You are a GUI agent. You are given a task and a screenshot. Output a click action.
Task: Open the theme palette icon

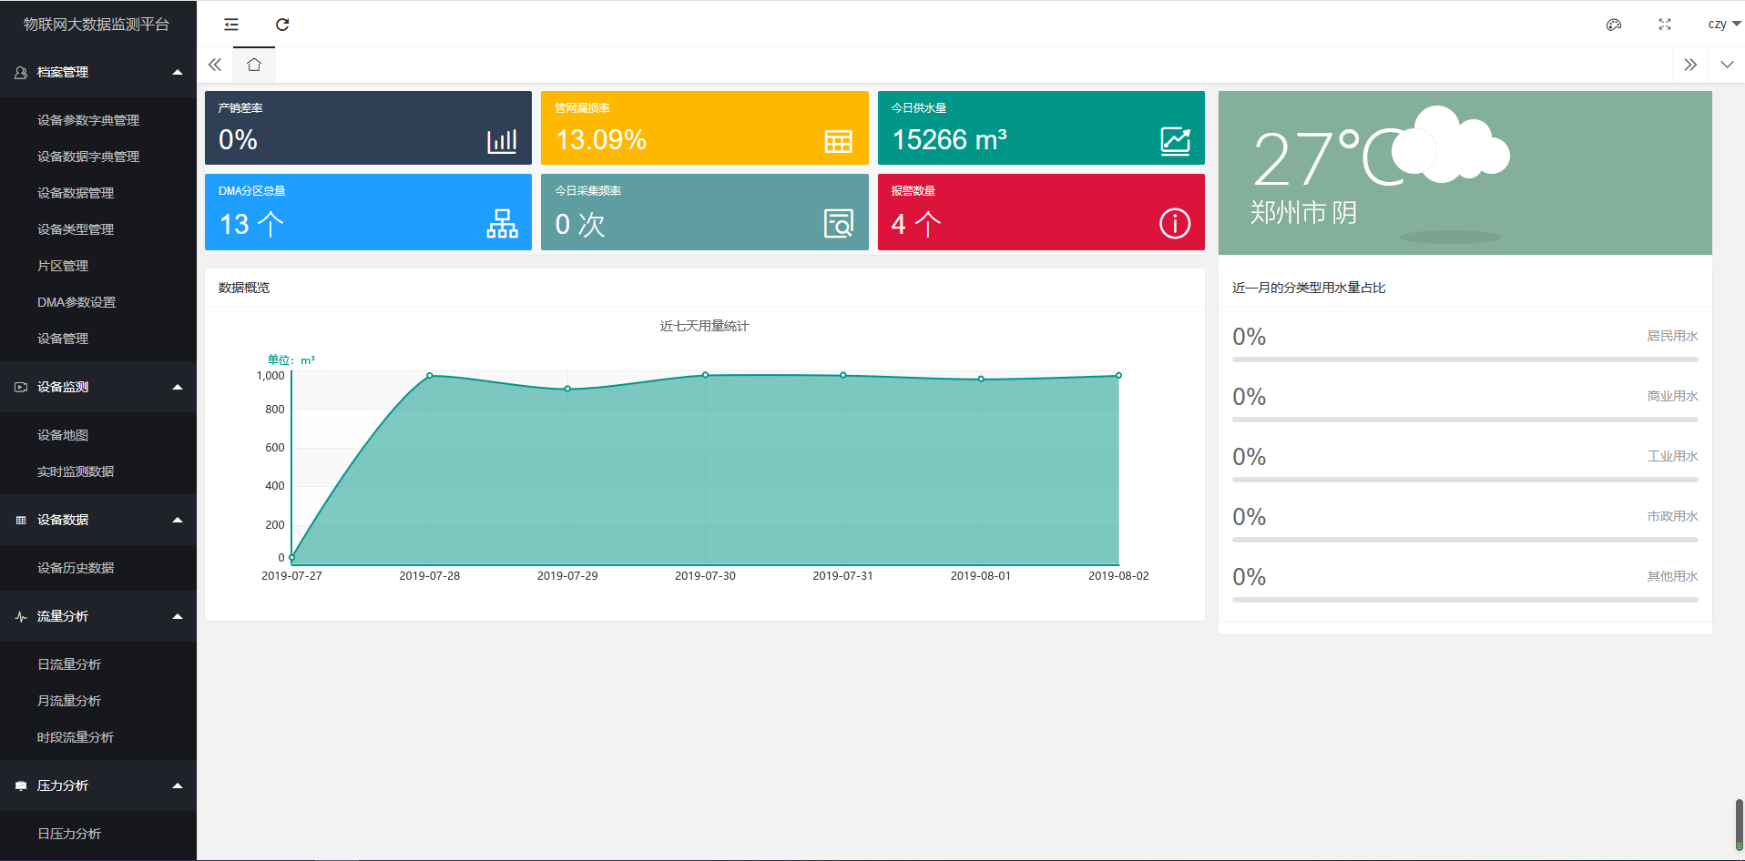(1613, 25)
